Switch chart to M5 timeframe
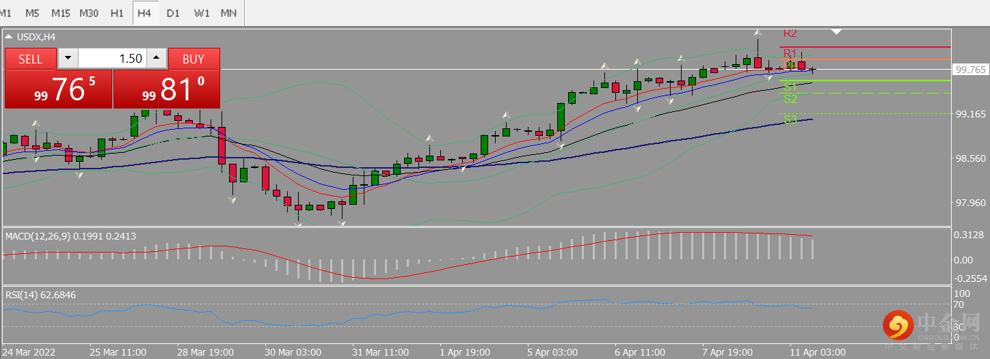This screenshot has width=990, height=359. point(32,13)
